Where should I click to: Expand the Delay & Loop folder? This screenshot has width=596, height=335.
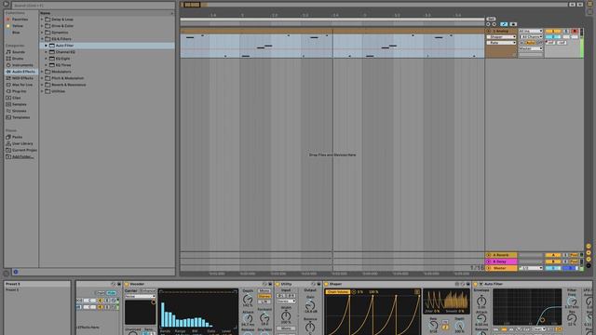coord(42,20)
